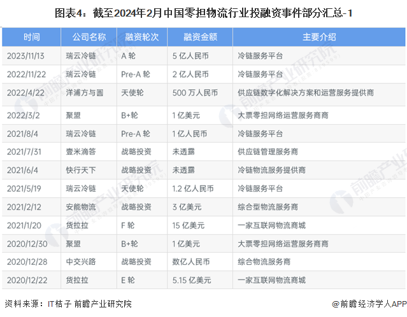Click the amount 500 万人民币
The height and width of the screenshot is (317, 407).
[195, 93]
